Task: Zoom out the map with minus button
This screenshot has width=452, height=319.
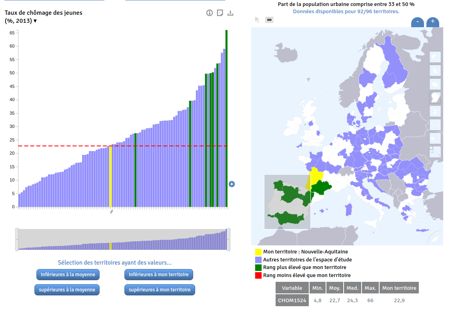Action: pos(418,22)
